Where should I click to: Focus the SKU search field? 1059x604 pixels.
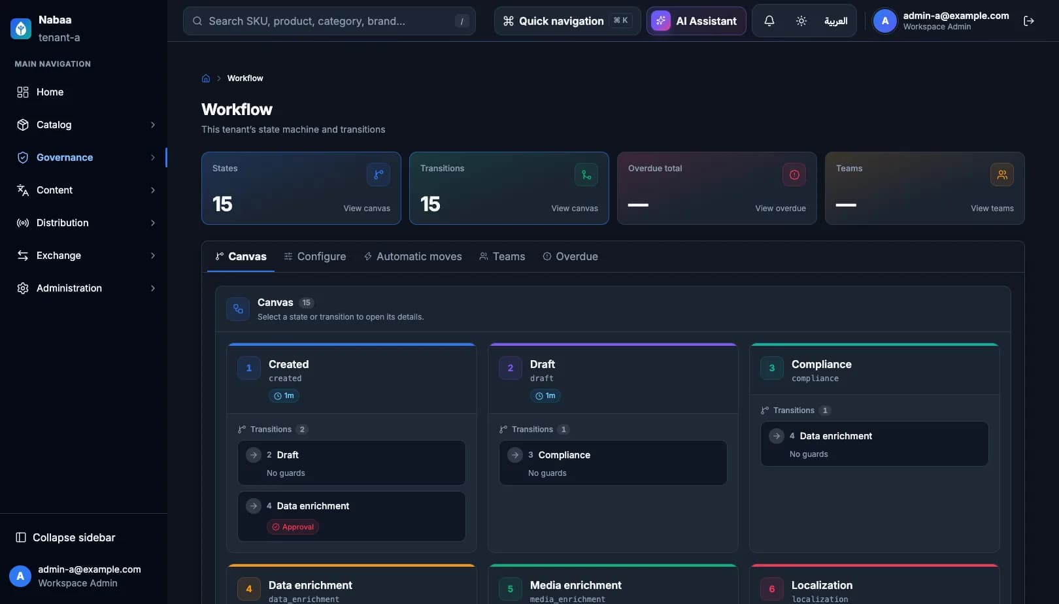coord(329,21)
